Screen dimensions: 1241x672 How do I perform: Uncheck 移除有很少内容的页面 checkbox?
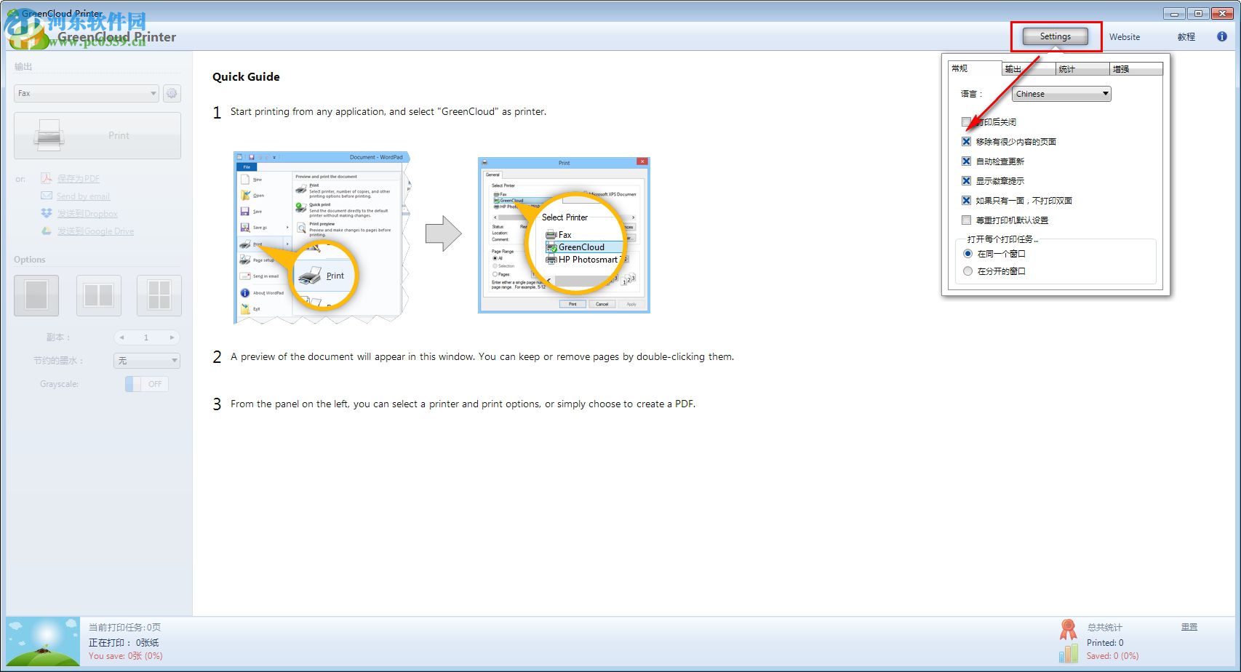point(966,141)
